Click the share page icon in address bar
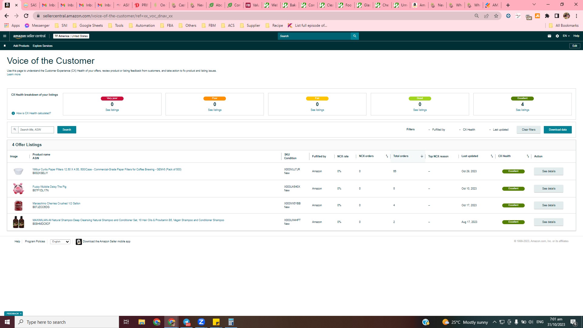 pos(486,16)
